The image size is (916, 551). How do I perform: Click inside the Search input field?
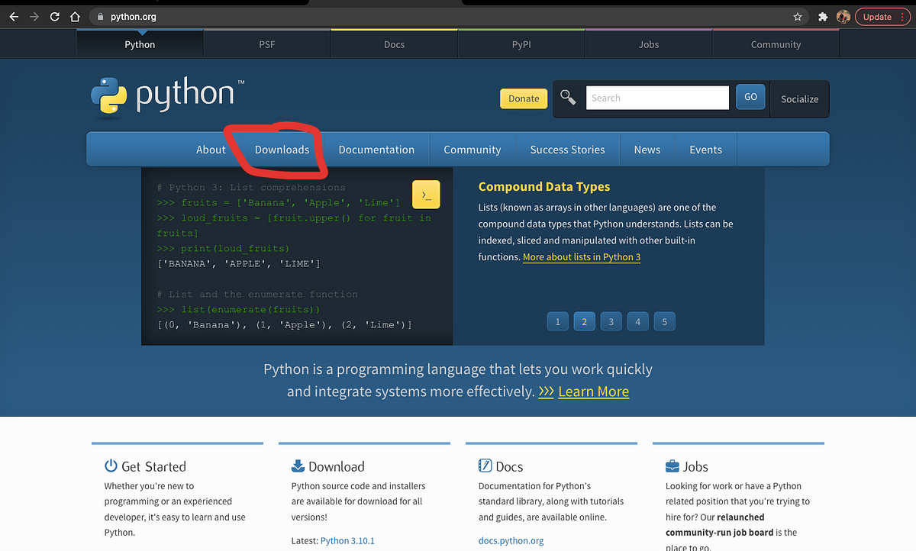656,98
